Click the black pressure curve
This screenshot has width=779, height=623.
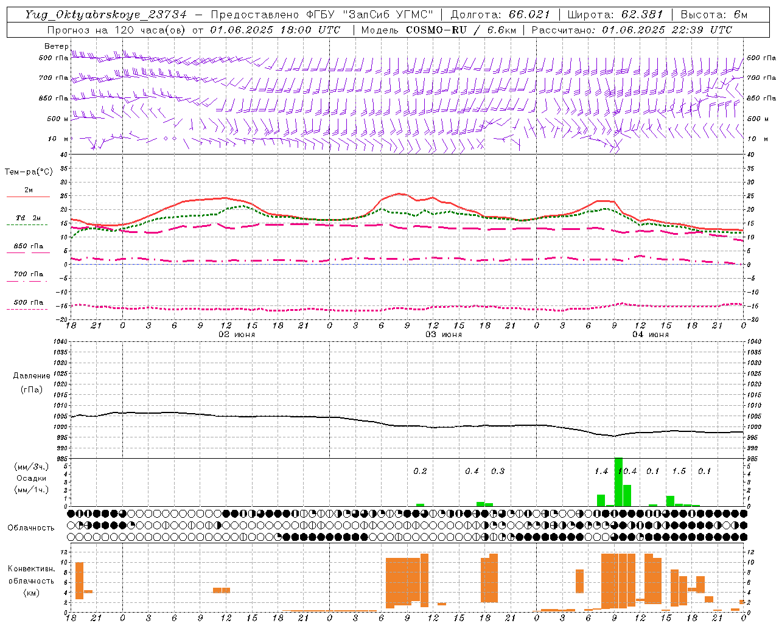point(407,426)
